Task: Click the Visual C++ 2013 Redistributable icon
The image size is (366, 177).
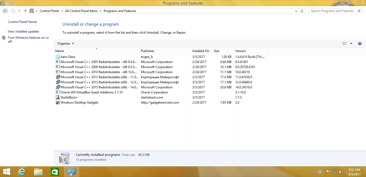Action: 58,82
